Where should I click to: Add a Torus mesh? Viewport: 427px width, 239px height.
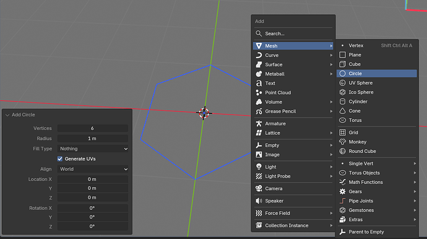pos(377,120)
